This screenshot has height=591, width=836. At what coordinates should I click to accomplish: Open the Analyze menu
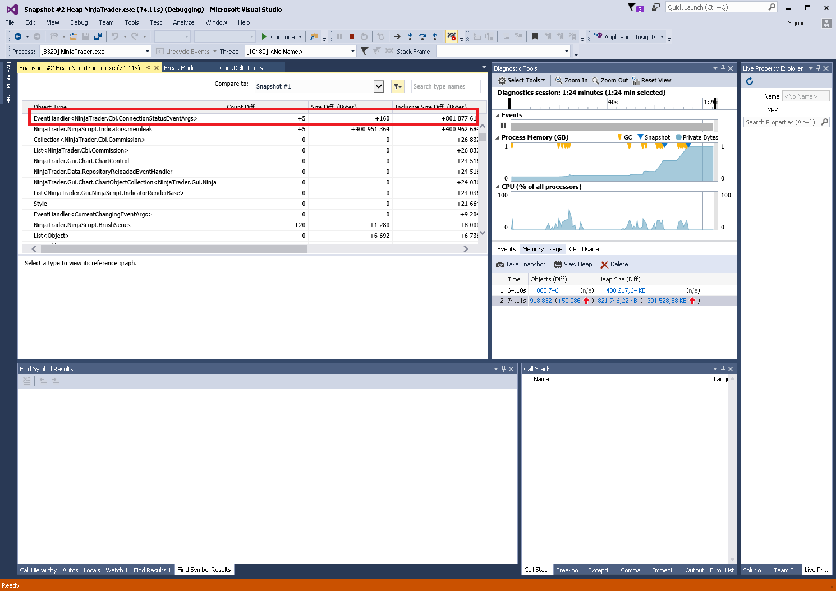183,22
